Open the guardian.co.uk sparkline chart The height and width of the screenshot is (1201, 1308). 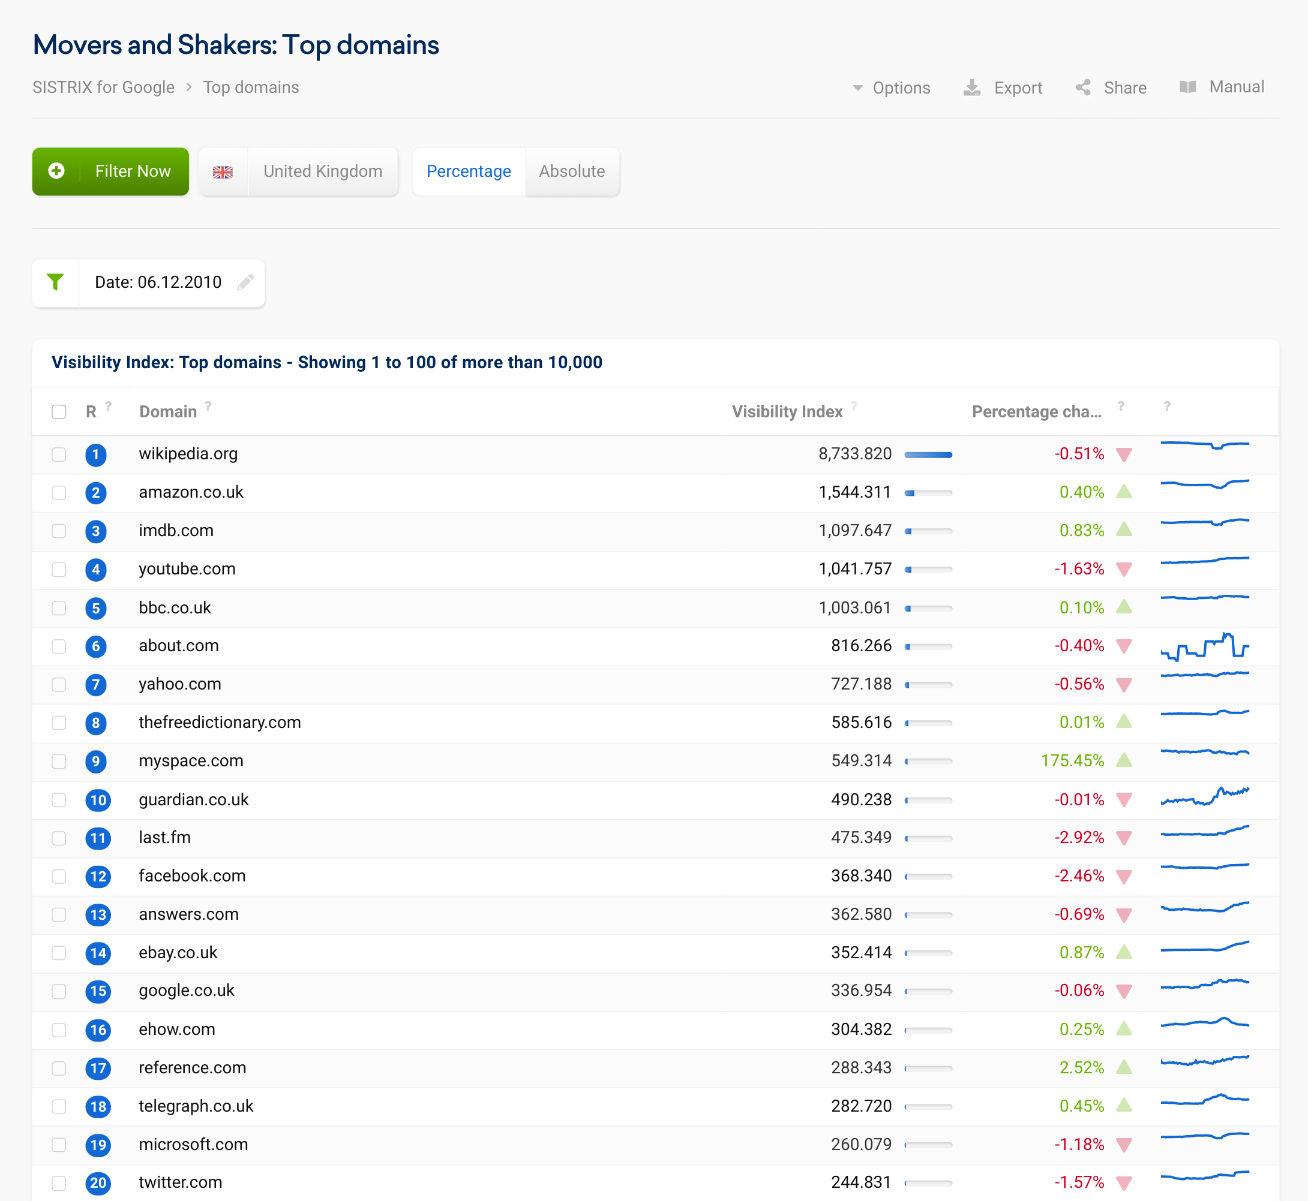1205,796
